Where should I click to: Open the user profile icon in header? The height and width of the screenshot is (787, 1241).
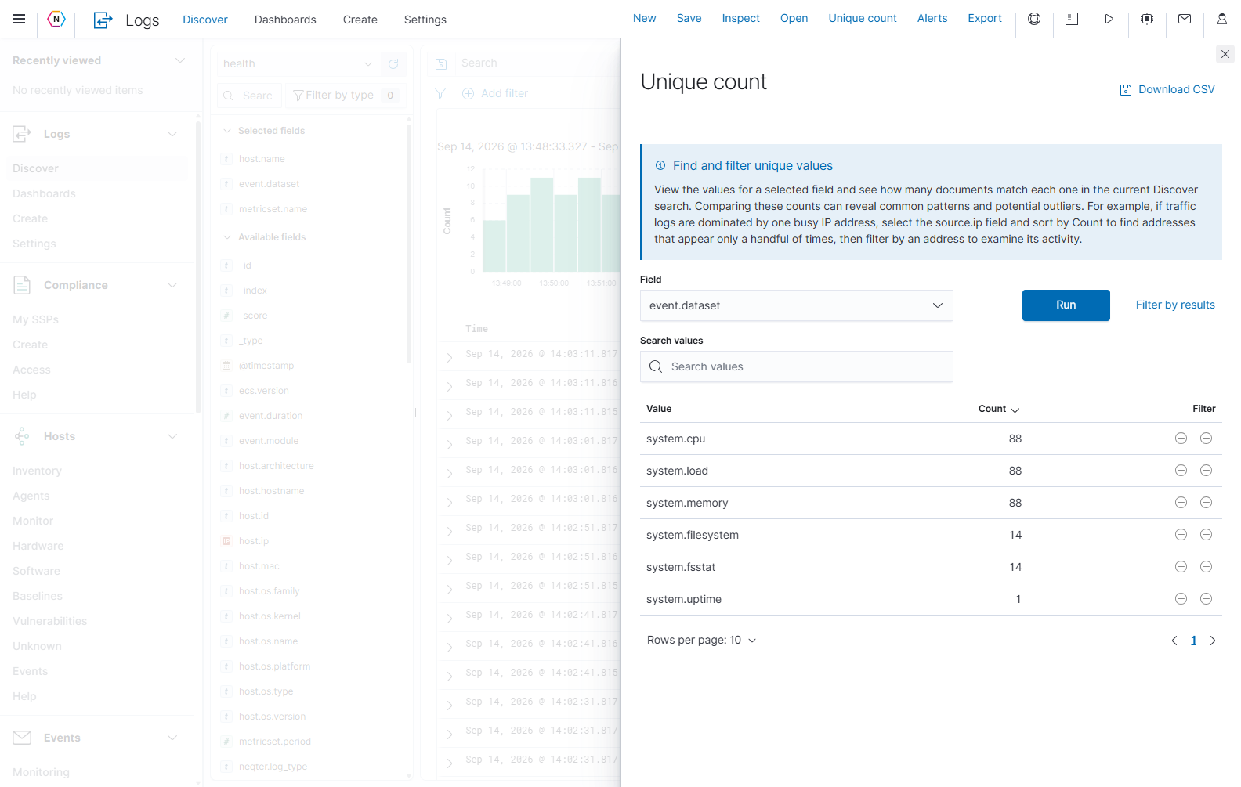coord(1222,19)
